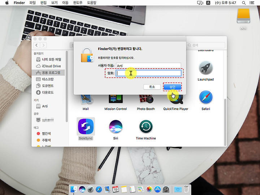Select the Photo Booth app icon
The height and width of the screenshot is (195, 260).
pos(146,99)
